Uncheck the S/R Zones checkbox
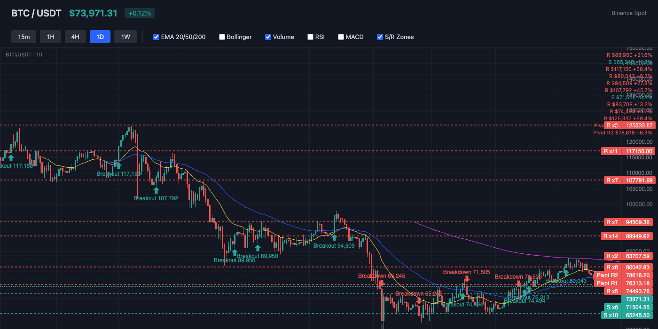658x329 pixels. point(380,37)
